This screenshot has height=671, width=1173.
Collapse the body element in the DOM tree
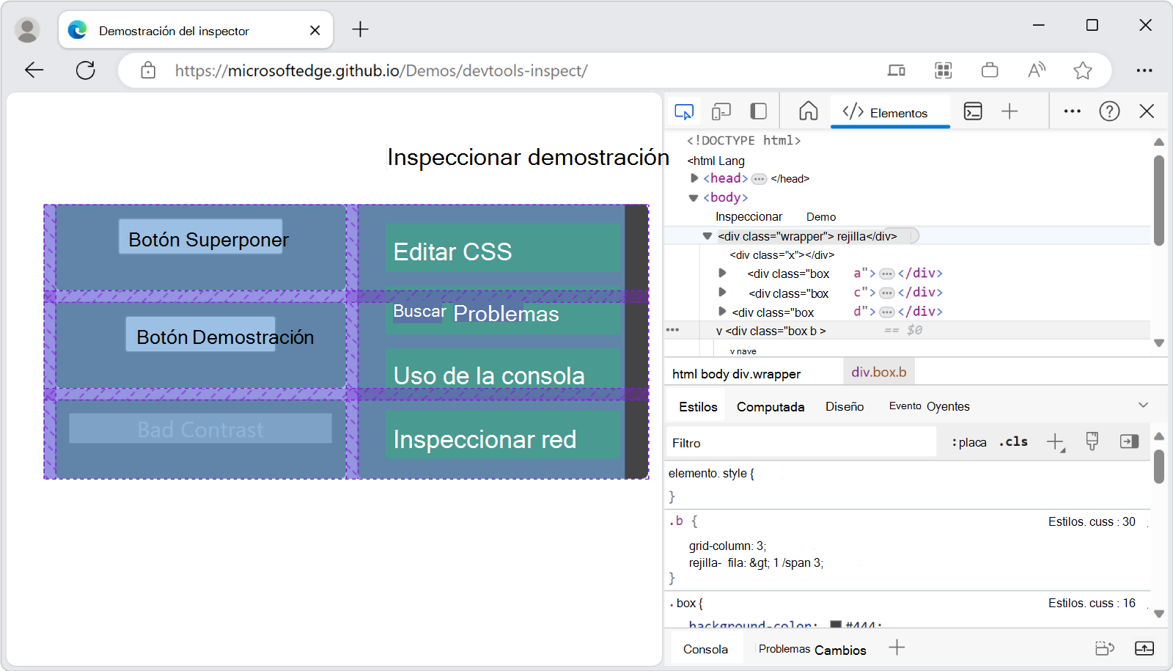coord(694,197)
